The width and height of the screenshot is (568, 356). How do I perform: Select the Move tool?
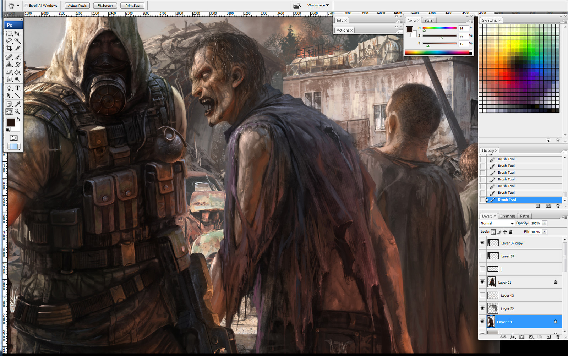pos(17,33)
